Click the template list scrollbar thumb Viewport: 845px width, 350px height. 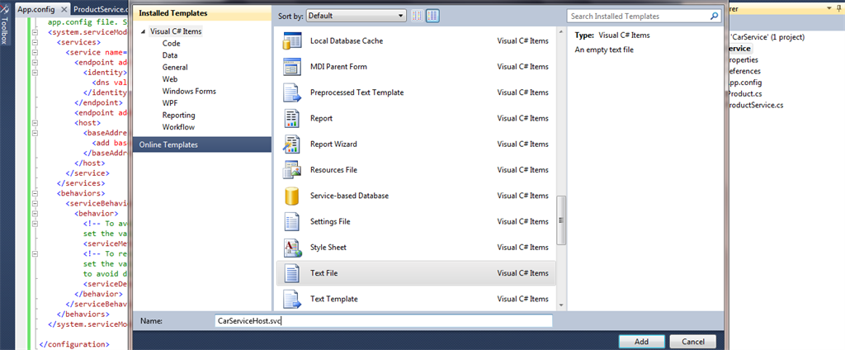tap(561, 220)
